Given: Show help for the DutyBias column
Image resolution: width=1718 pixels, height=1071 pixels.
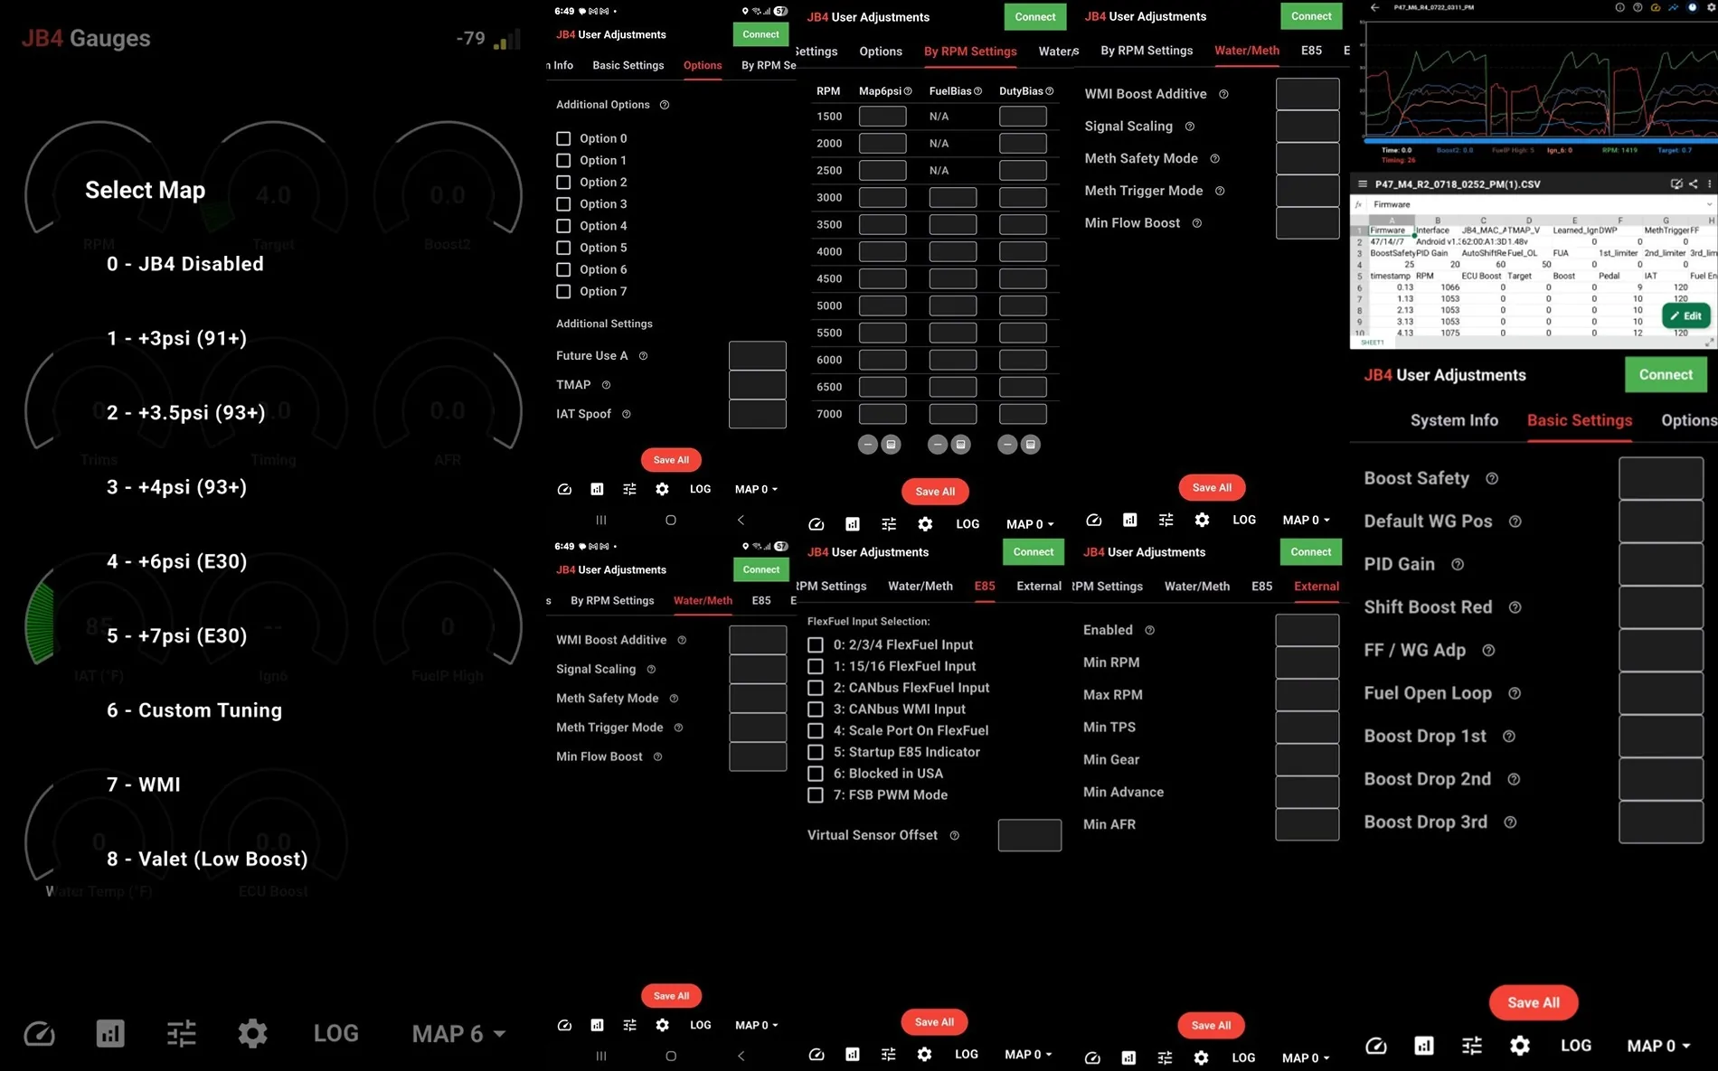Looking at the screenshot, I should click(x=1049, y=91).
